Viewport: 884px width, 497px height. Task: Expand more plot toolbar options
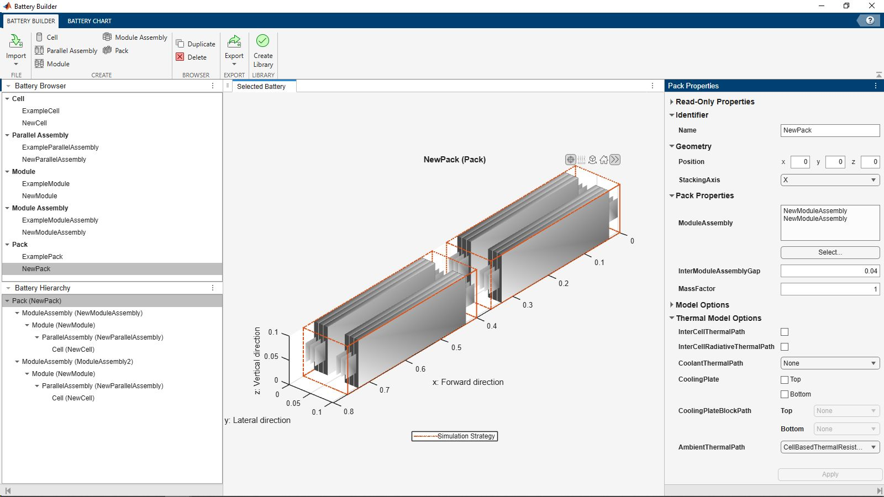pyautogui.click(x=615, y=160)
